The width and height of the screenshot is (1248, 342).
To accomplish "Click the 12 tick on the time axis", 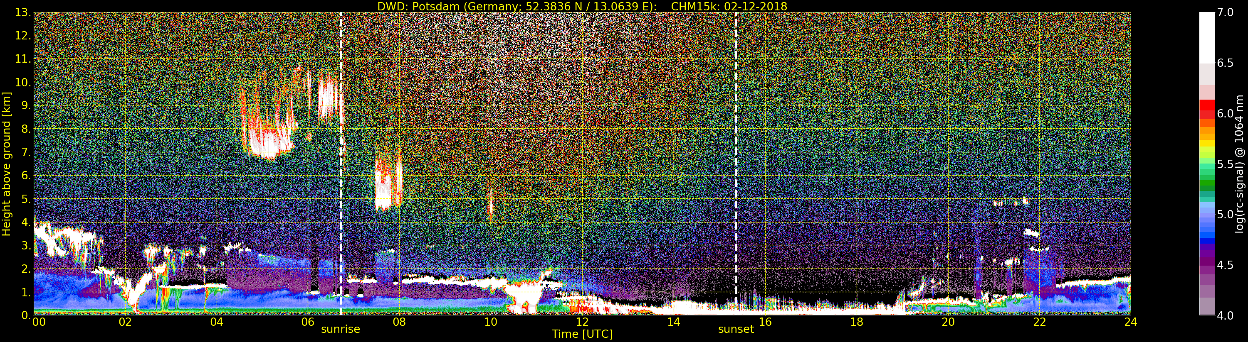I will 582,322.
